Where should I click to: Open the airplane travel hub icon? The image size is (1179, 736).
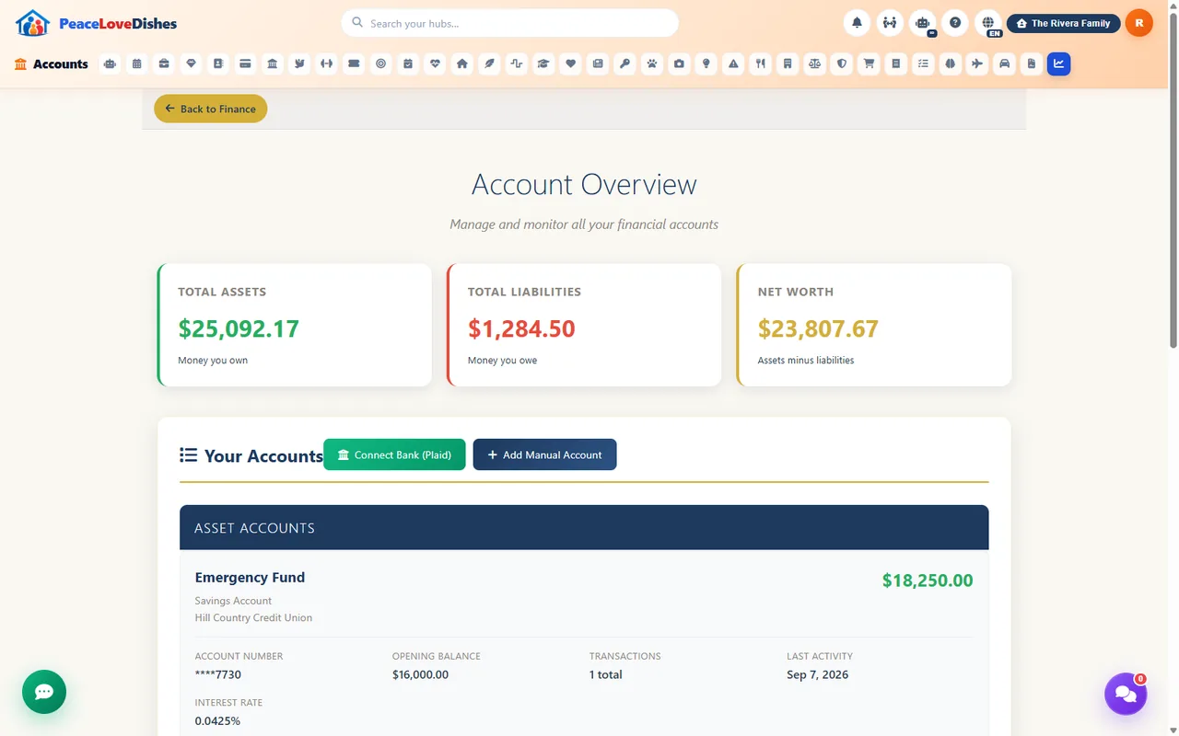977,63
